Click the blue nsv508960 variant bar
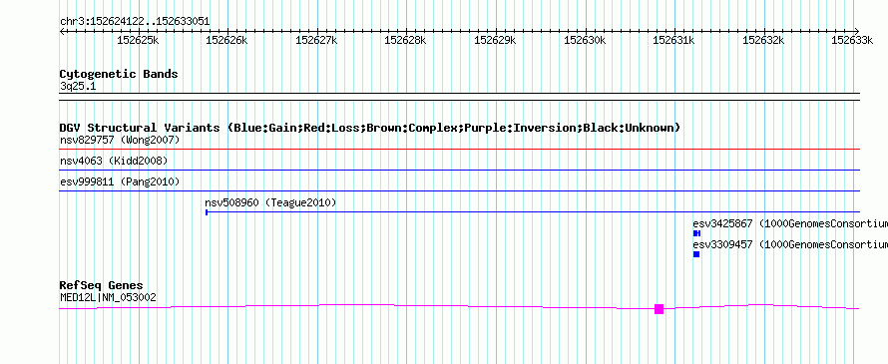Image resolution: width=888 pixels, height=364 pixels. (533, 212)
